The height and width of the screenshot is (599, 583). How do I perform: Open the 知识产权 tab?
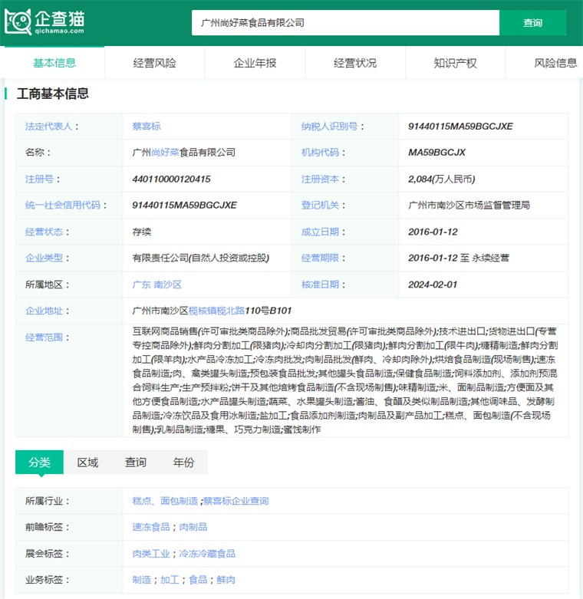pyautogui.click(x=456, y=63)
